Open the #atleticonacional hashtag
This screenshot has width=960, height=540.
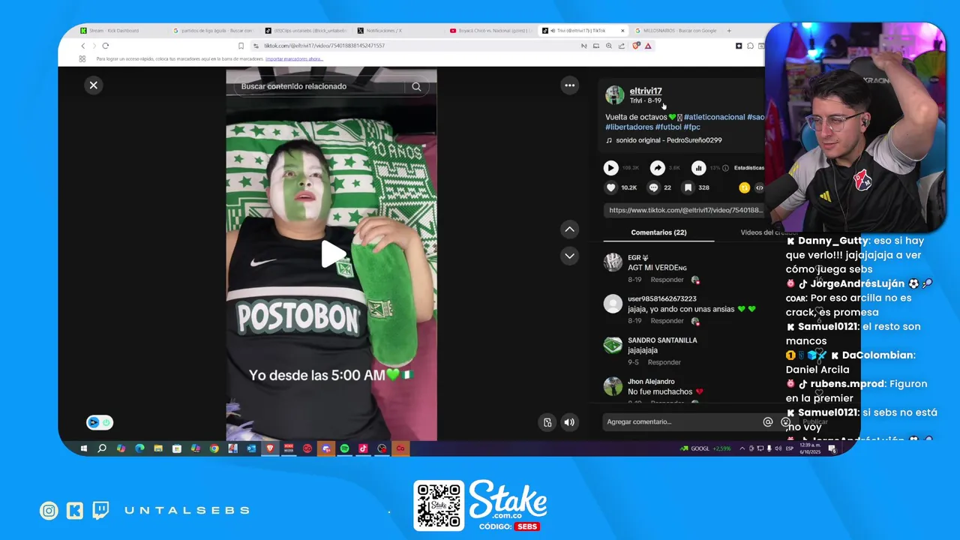click(x=715, y=117)
